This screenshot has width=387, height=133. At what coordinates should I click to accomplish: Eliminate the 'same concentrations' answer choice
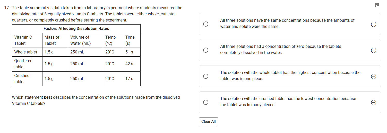pyautogui.click(x=374, y=24)
